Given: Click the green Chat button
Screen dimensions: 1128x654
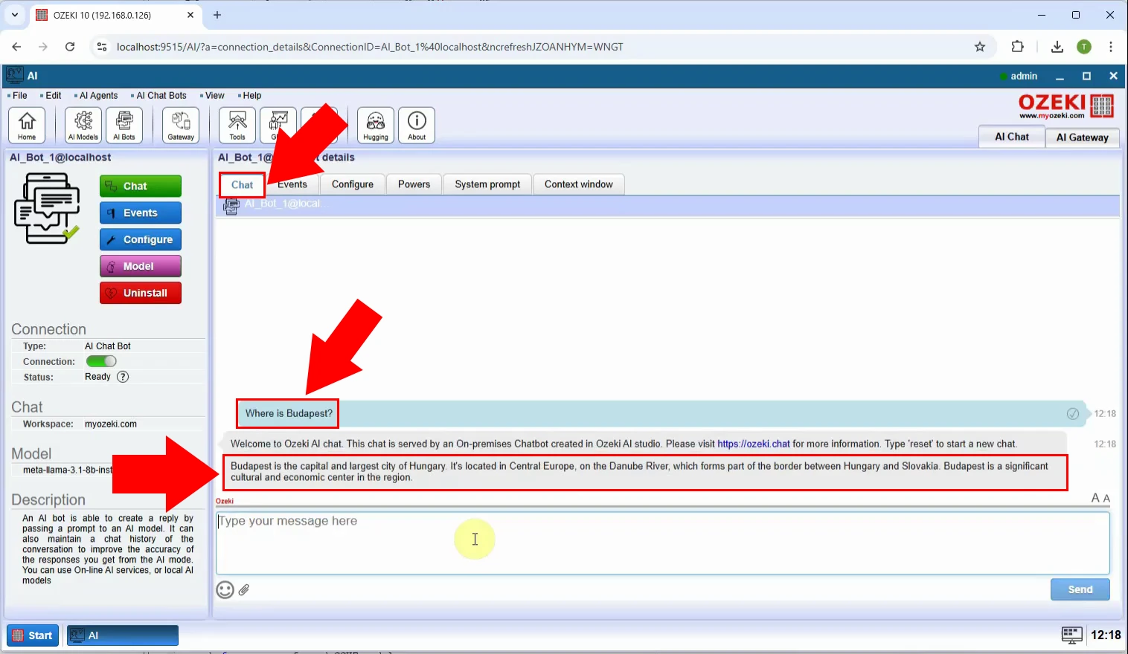Looking at the screenshot, I should [x=141, y=186].
